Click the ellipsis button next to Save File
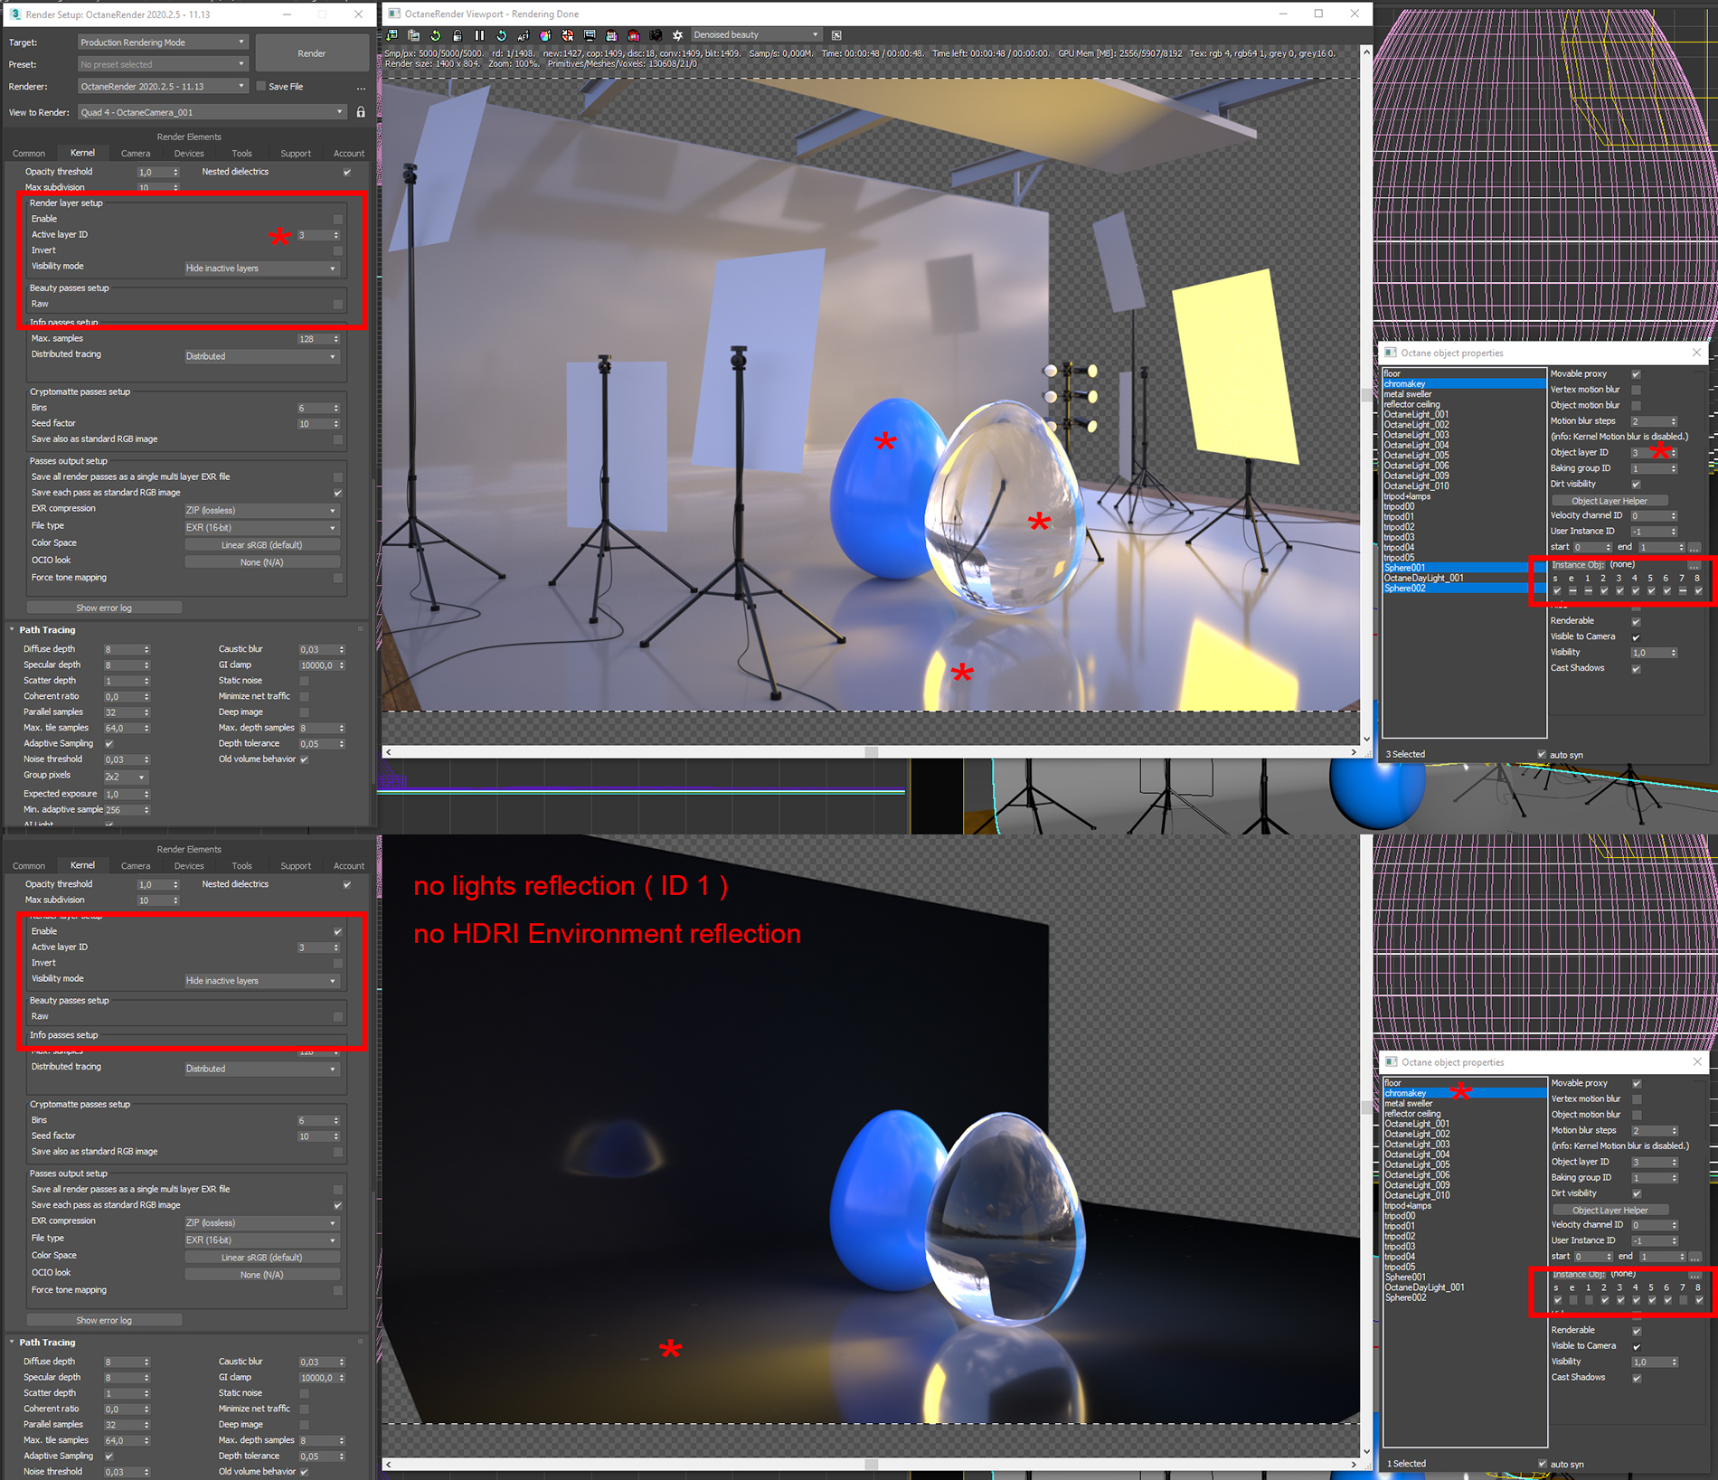1718x1480 pixels. point(361,87)
